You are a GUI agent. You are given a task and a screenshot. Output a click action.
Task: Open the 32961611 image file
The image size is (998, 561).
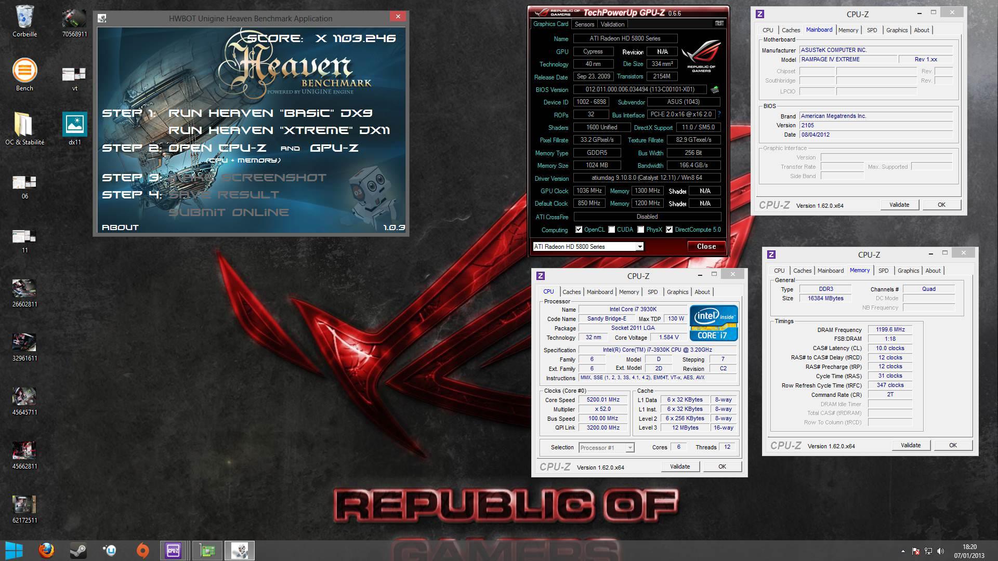pyautogui.click(x=24, y=348)
